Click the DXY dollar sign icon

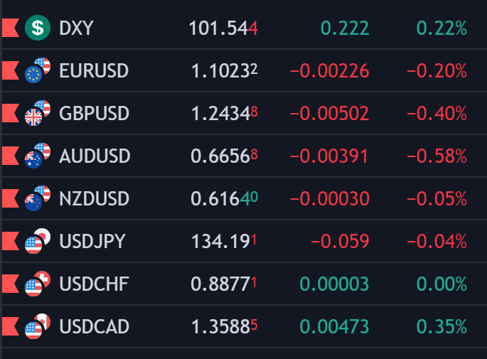37,28
